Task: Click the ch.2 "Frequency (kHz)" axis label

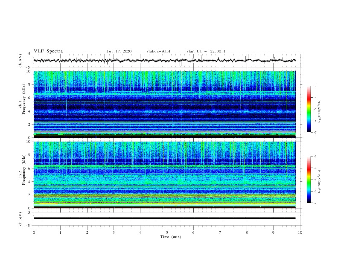Action: pos(24,170)
